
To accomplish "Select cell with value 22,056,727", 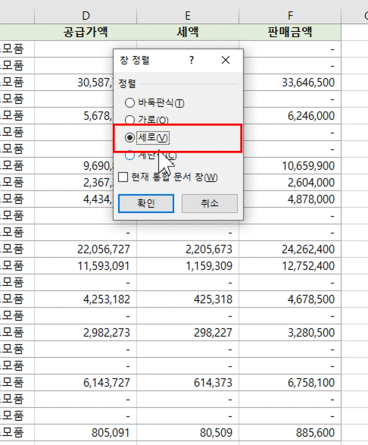I will [86, 249].
